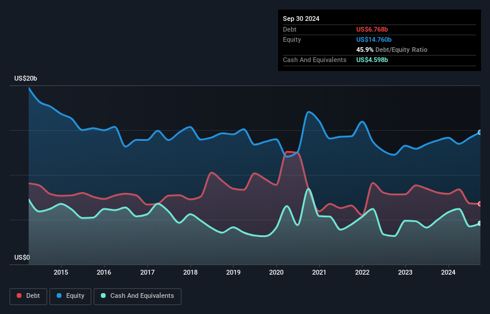
Task: Click the 2016 x-axis label
Action: [104, 272]
